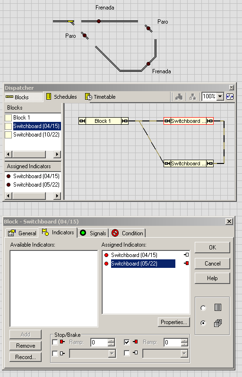242x377 pixels.
Task: Select the list view icon in block dialog
Action: [x=218, y=307]
